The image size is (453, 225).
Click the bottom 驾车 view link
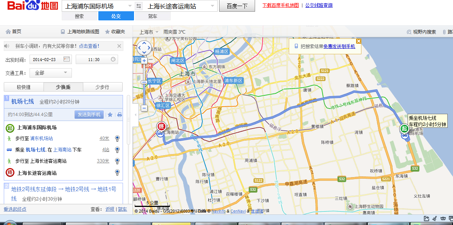coord(123,209)
